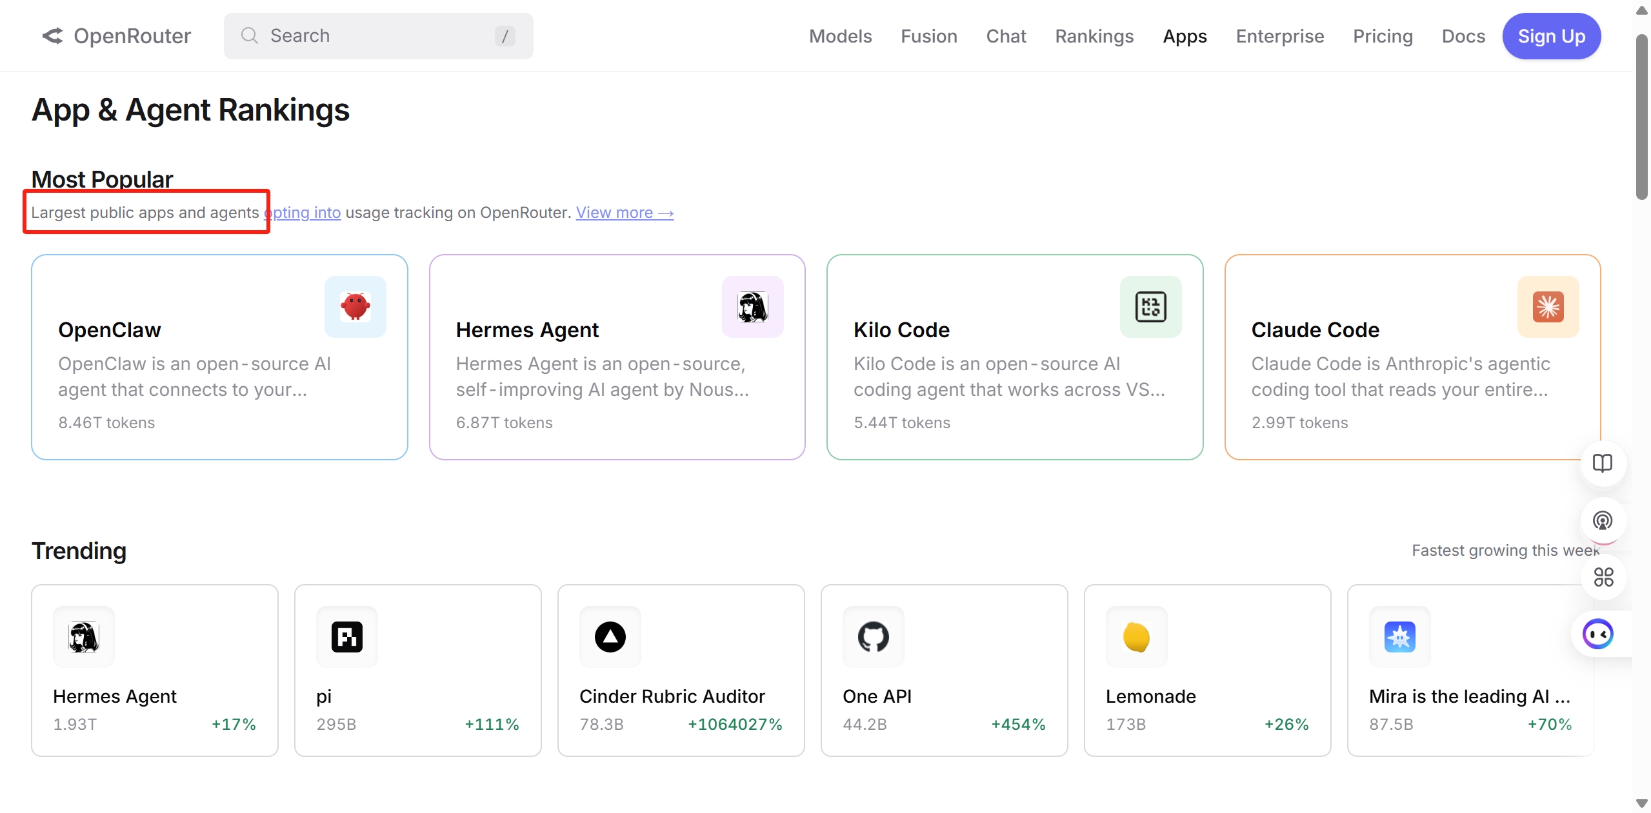Open the Cinder Rubric Auditor card name
Screen dimensions: 1651x813
(x=672, y=696)
